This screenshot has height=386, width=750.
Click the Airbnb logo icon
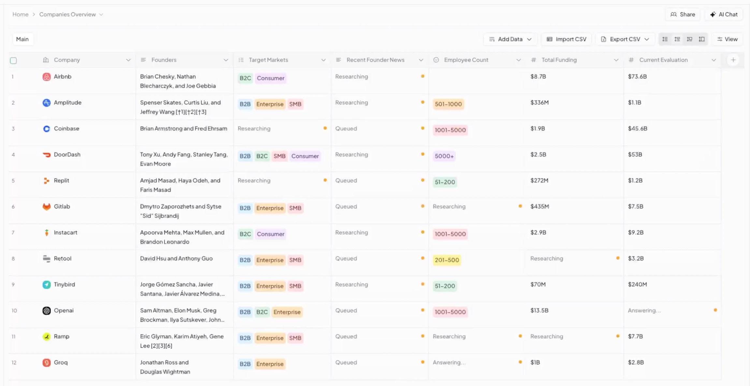47,77
